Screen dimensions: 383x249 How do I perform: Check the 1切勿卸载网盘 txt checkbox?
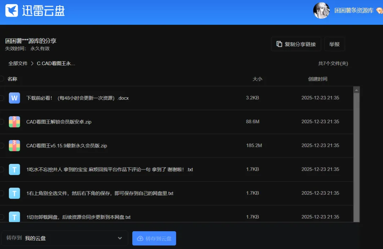tap(2, 217)
